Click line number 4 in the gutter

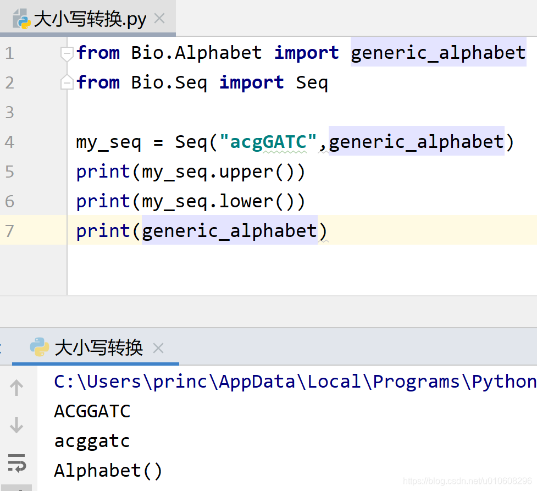click(x=9, y=141)
